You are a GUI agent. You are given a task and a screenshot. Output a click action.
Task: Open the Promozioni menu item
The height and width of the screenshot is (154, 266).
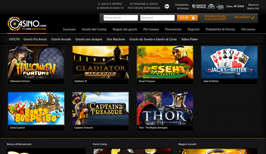tap(173, 29)
